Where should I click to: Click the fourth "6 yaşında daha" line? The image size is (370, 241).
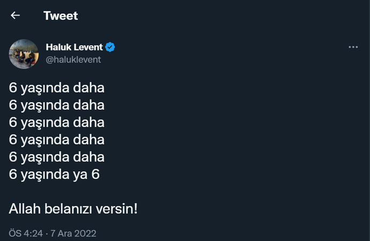pos(56,140)
